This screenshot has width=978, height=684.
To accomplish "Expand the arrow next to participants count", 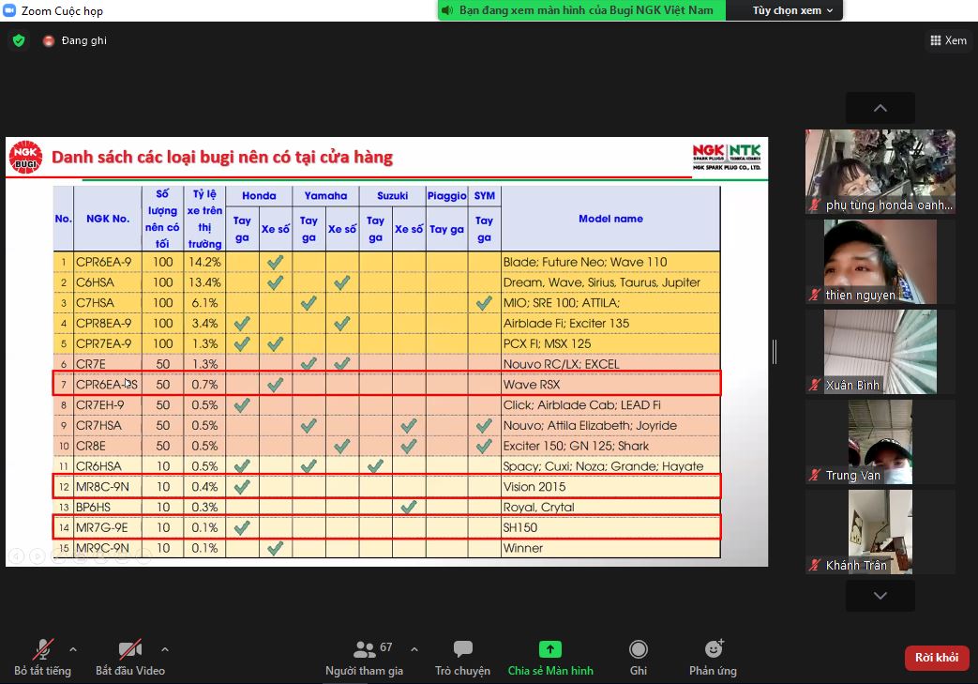I will tap(414, 648).
